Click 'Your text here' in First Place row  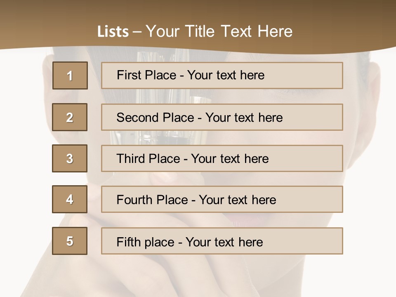(226, 75)
